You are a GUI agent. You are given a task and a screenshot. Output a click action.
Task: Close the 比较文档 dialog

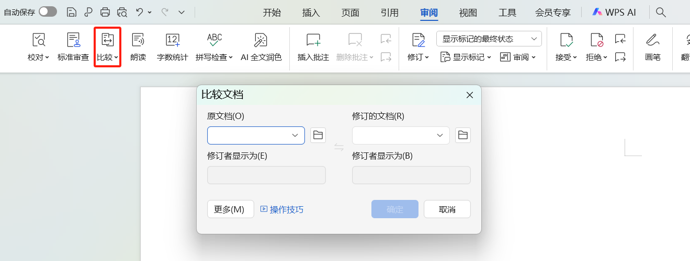click(x=470, y=94)
